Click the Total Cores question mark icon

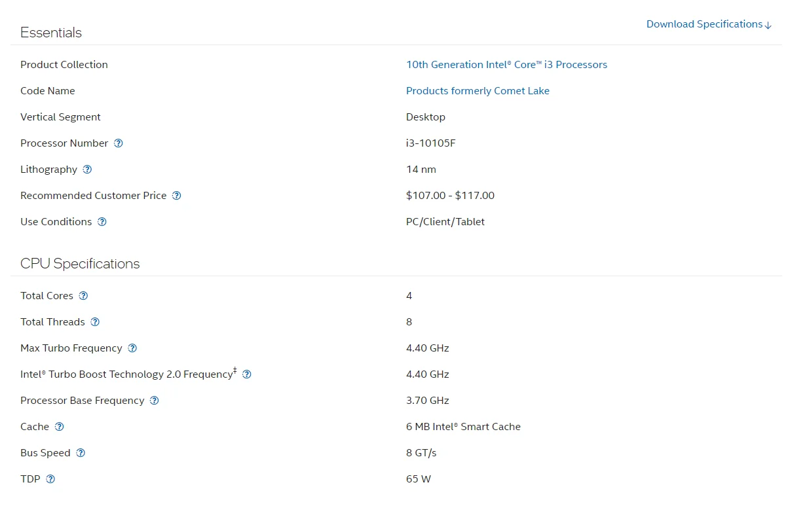83,296
